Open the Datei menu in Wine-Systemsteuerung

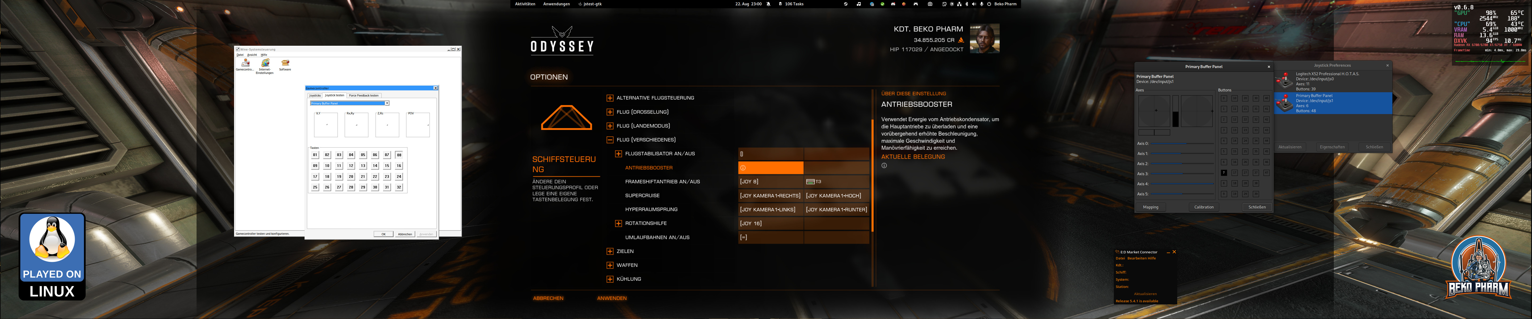(240, 55)
